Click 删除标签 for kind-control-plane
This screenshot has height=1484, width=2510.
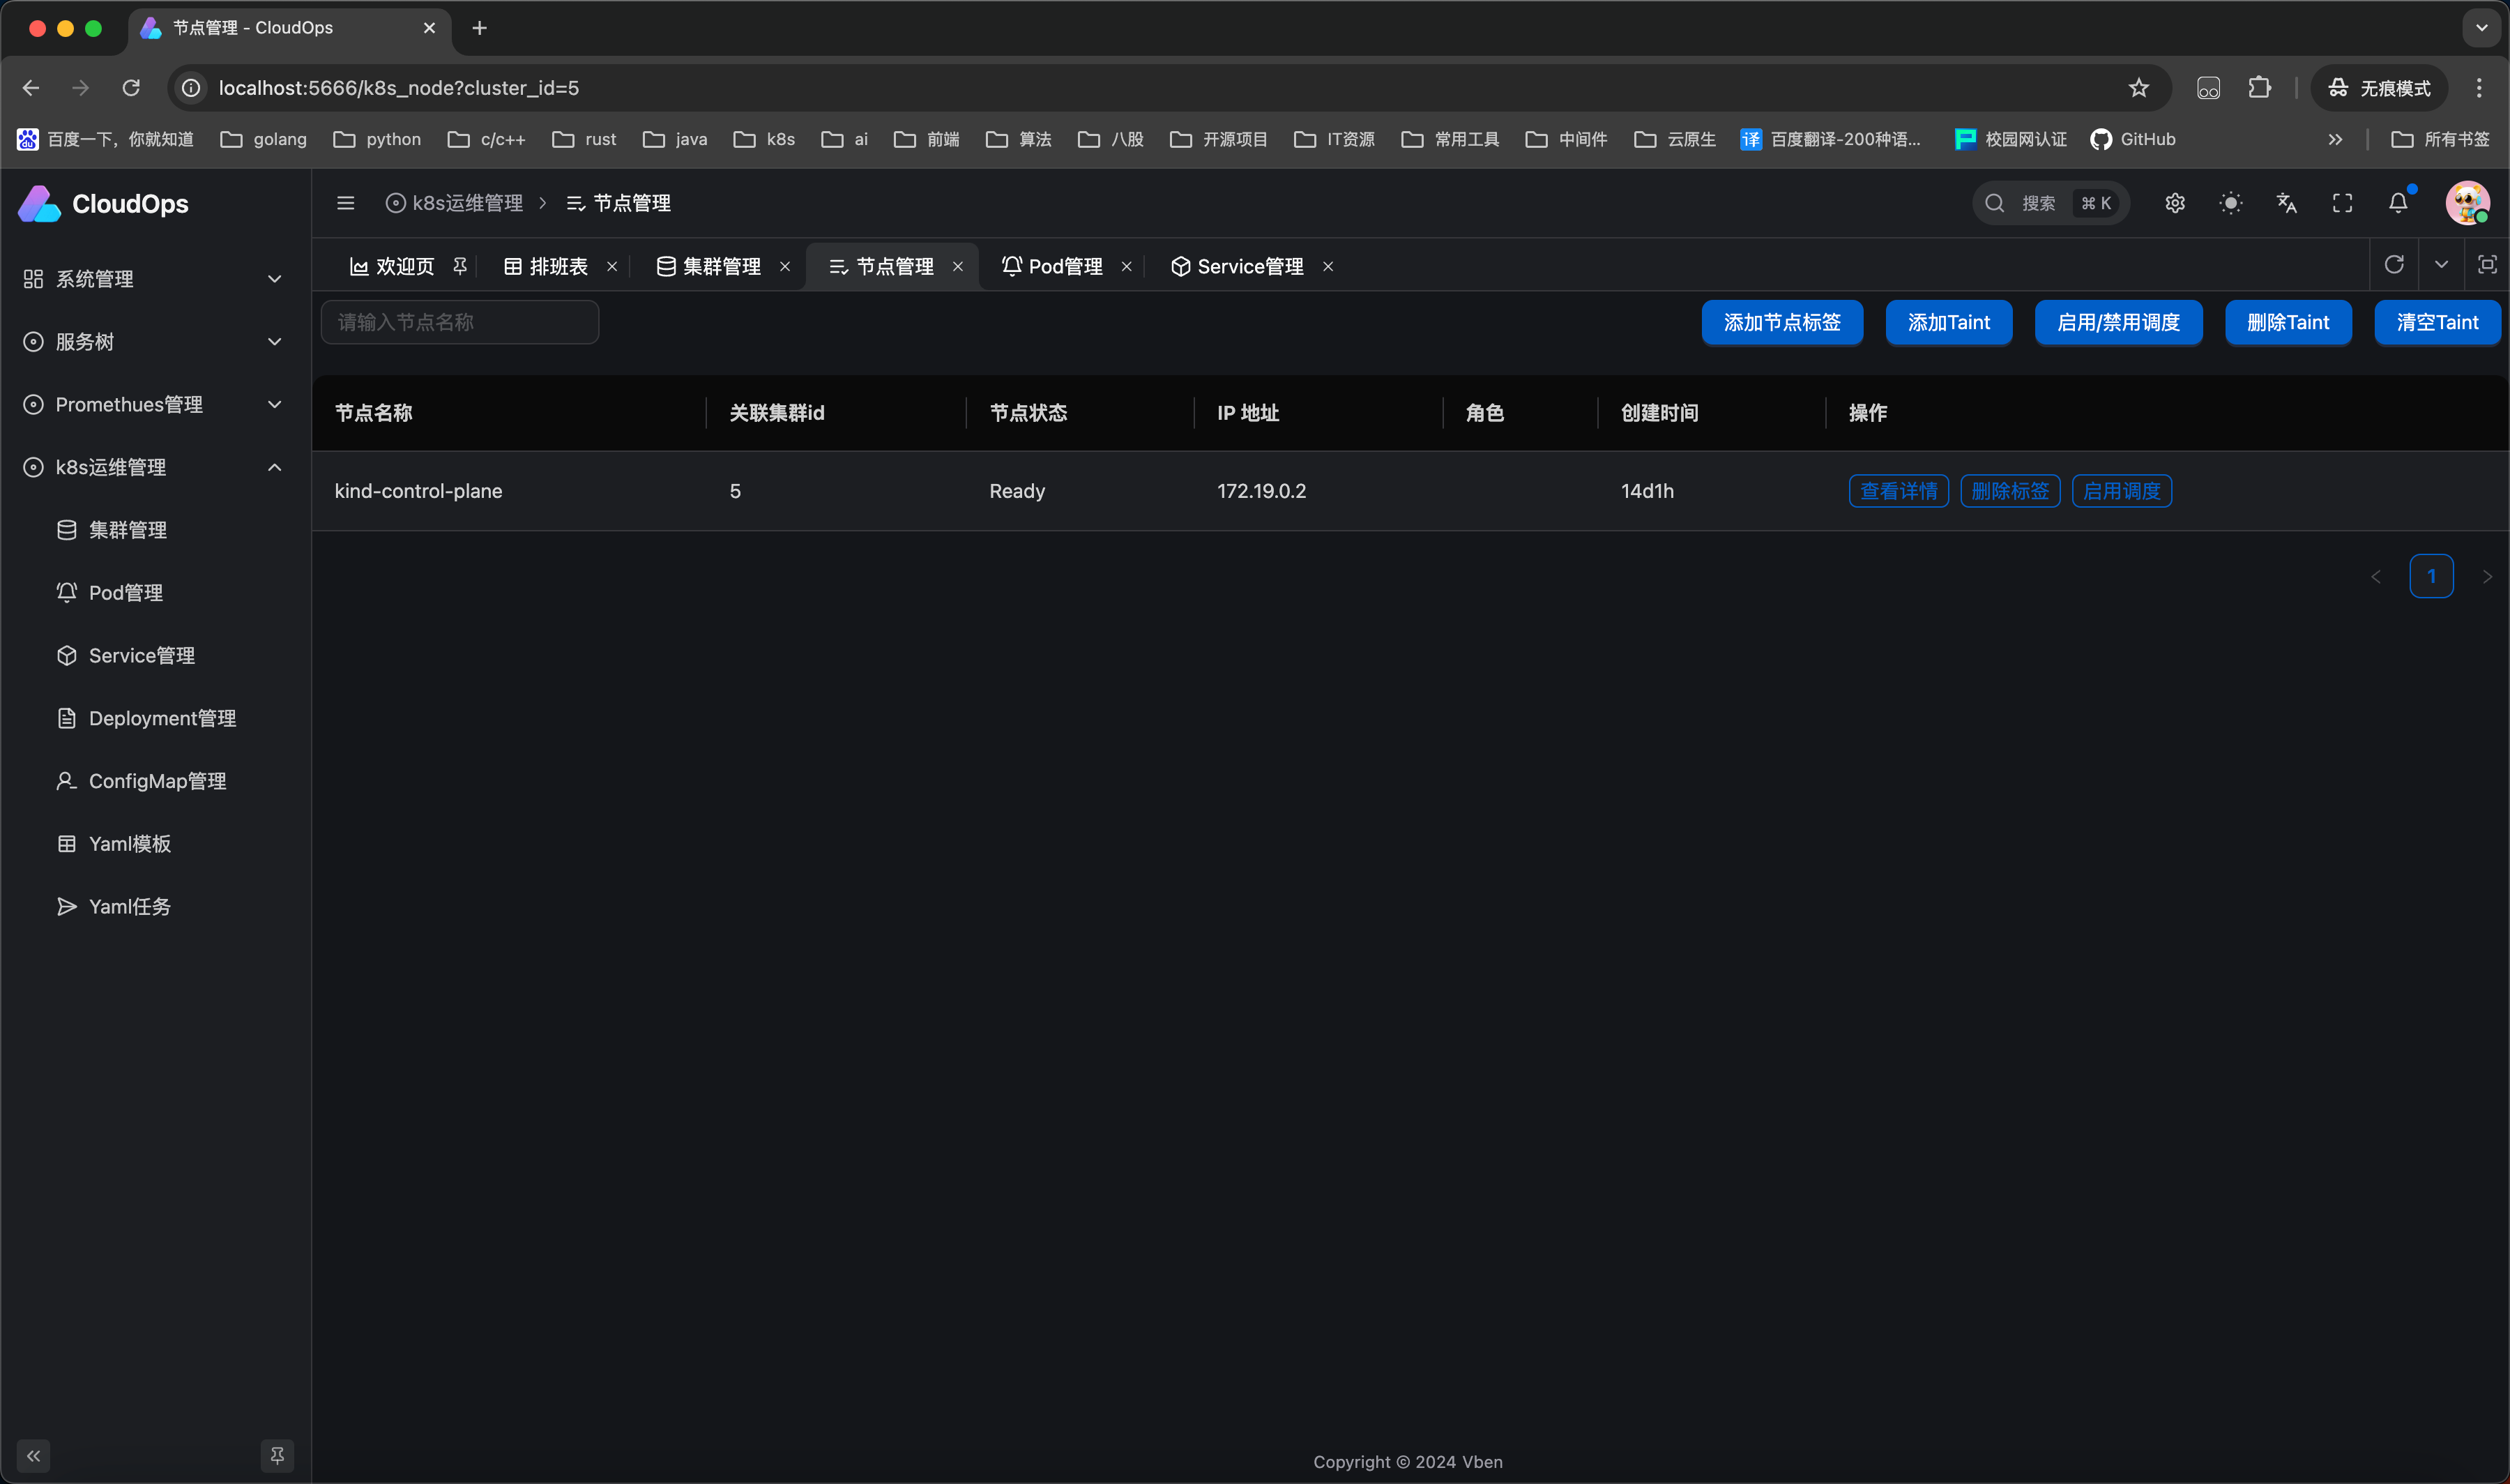click(2010, 491)
